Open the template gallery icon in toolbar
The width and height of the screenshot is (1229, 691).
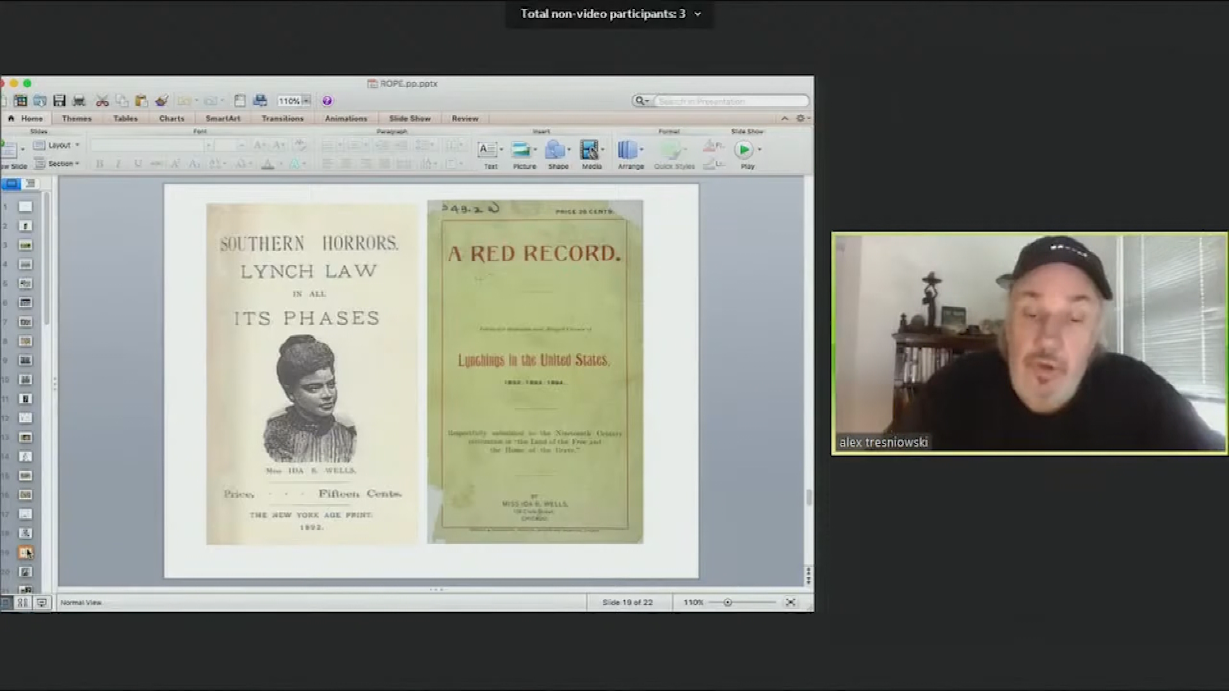tap(20, 100)
